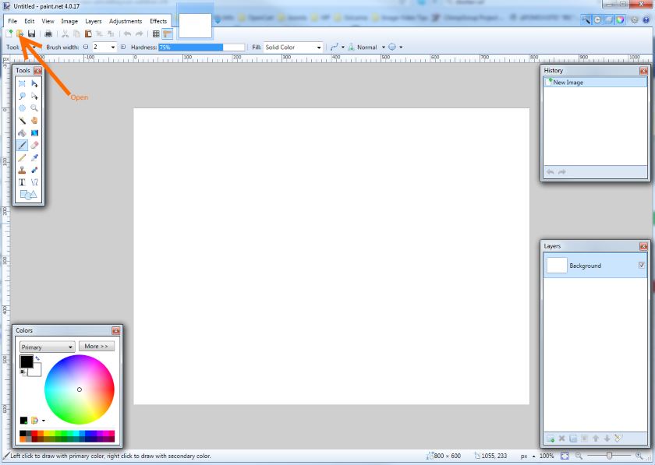The height and width of the screenshot is (465, 655).
Task: Choose the Paint Bucket tool
Action: click(x=23, y=133)
